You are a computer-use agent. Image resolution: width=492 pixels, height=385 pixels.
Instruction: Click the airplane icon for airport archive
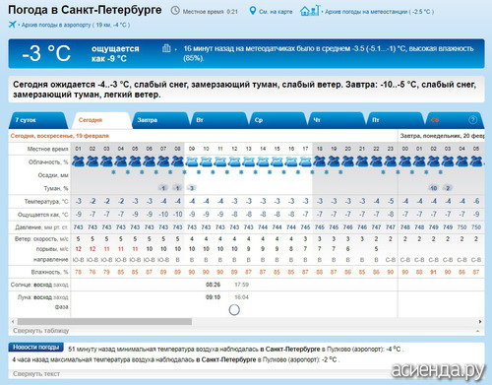coord(12,25)
